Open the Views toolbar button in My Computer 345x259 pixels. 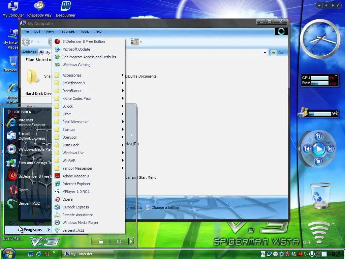[x=136, y=41]
